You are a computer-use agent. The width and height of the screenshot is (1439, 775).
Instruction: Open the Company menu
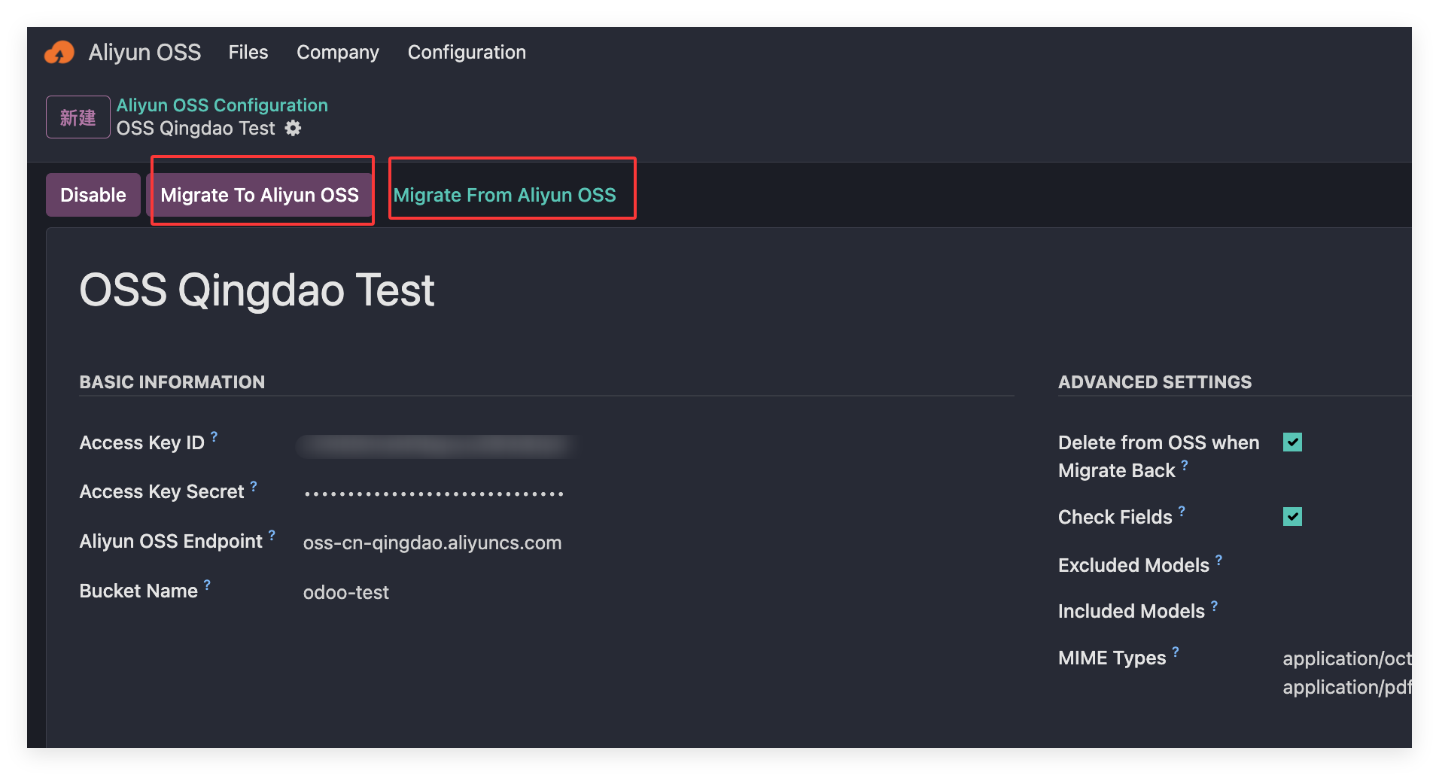[337, 53]
